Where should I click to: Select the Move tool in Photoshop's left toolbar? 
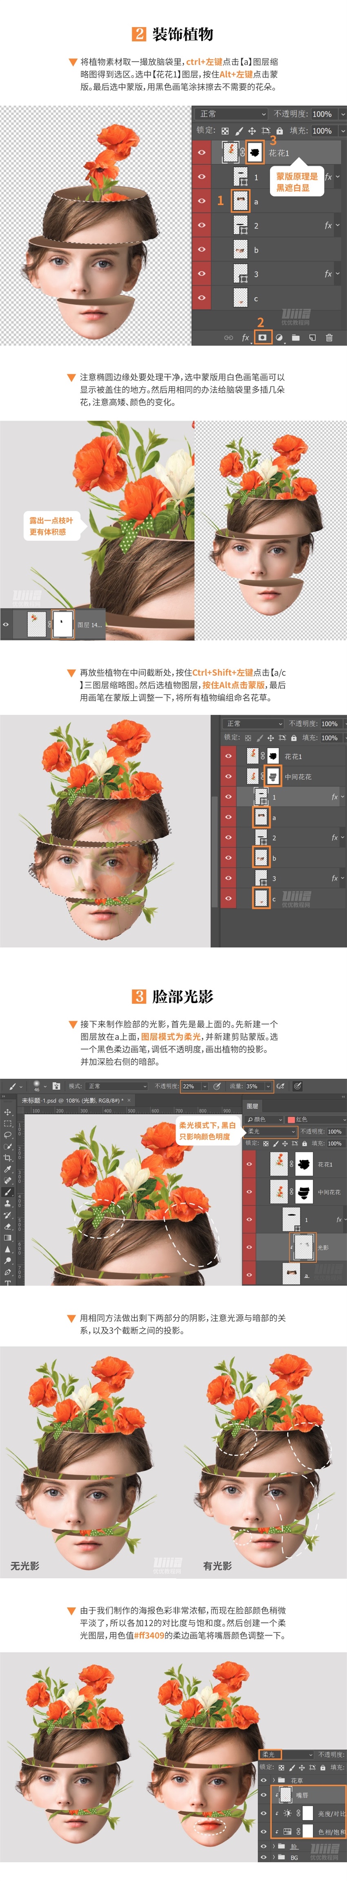7,1111
